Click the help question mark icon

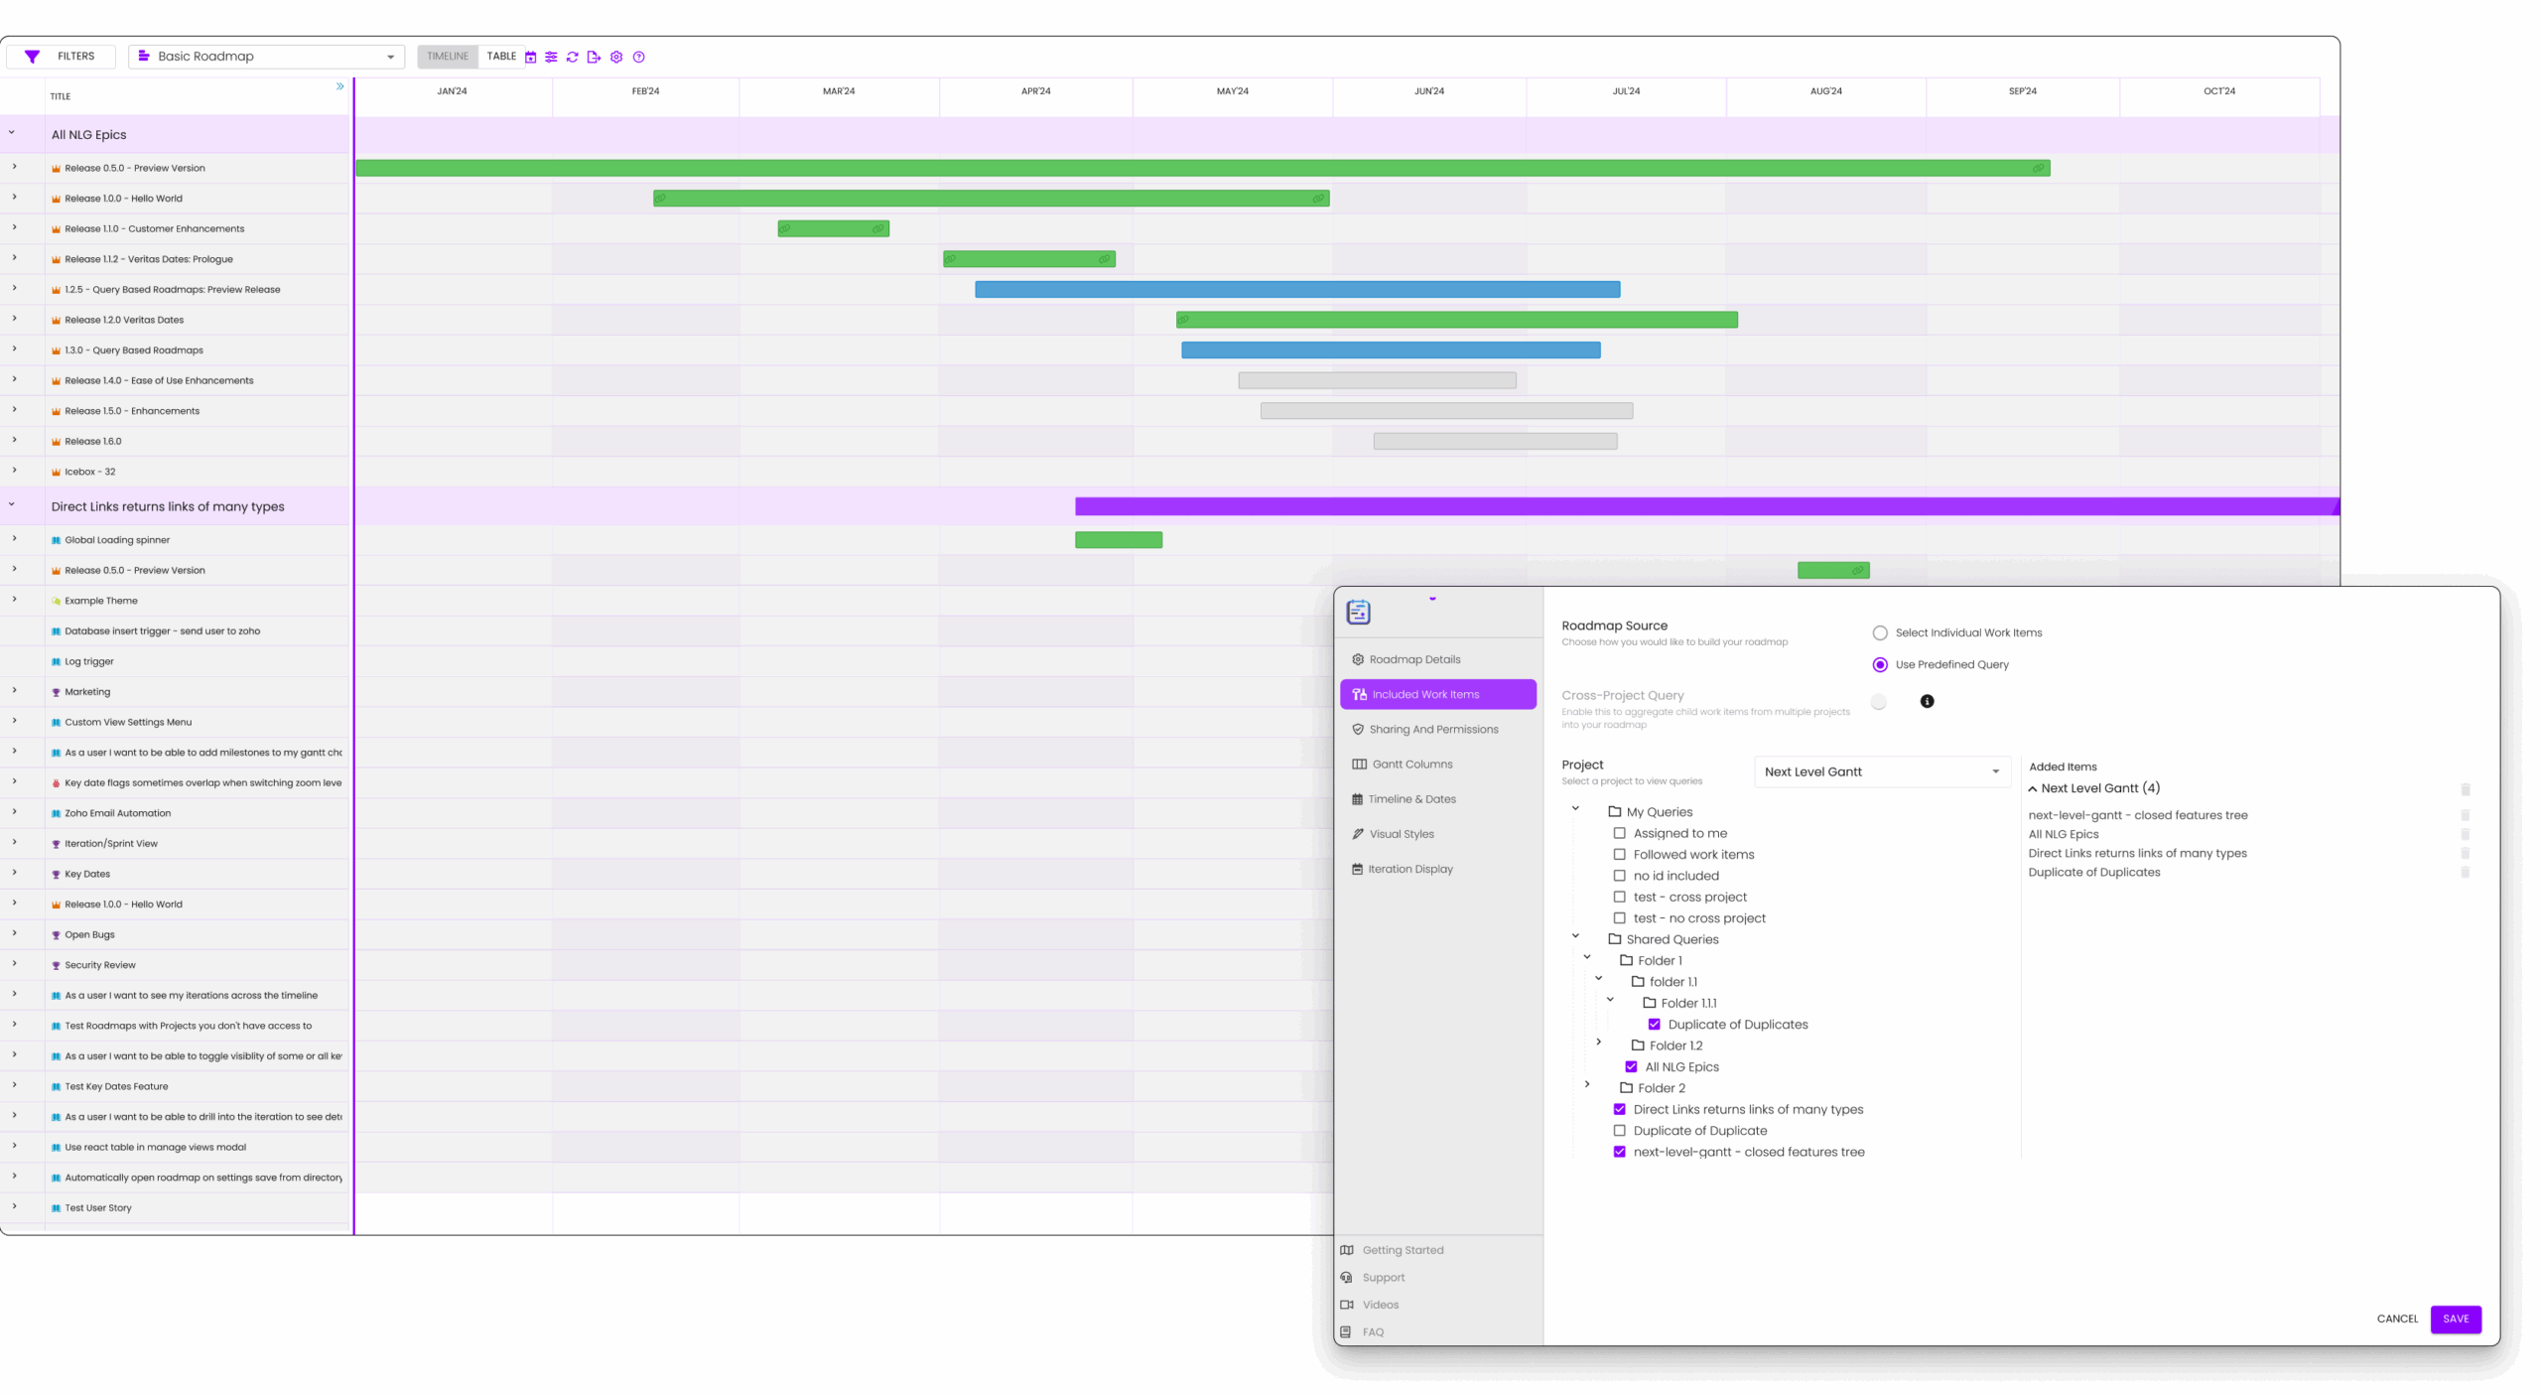pos(639,57)
